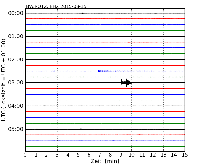Click the 00:00 time label

(16, 13)
